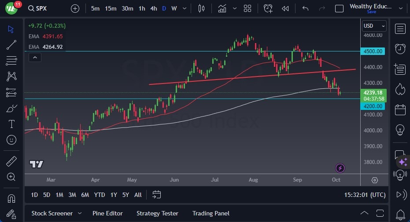This screenshot has width=410, height=222.
Task: Select the ruler measure tool
Action: 12,161
